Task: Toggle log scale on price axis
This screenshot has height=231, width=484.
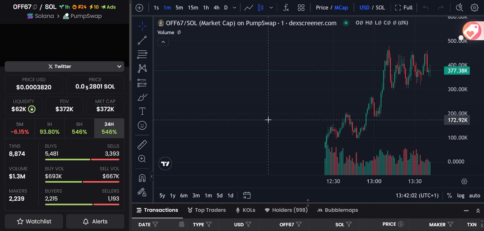Action: (461, 195)
